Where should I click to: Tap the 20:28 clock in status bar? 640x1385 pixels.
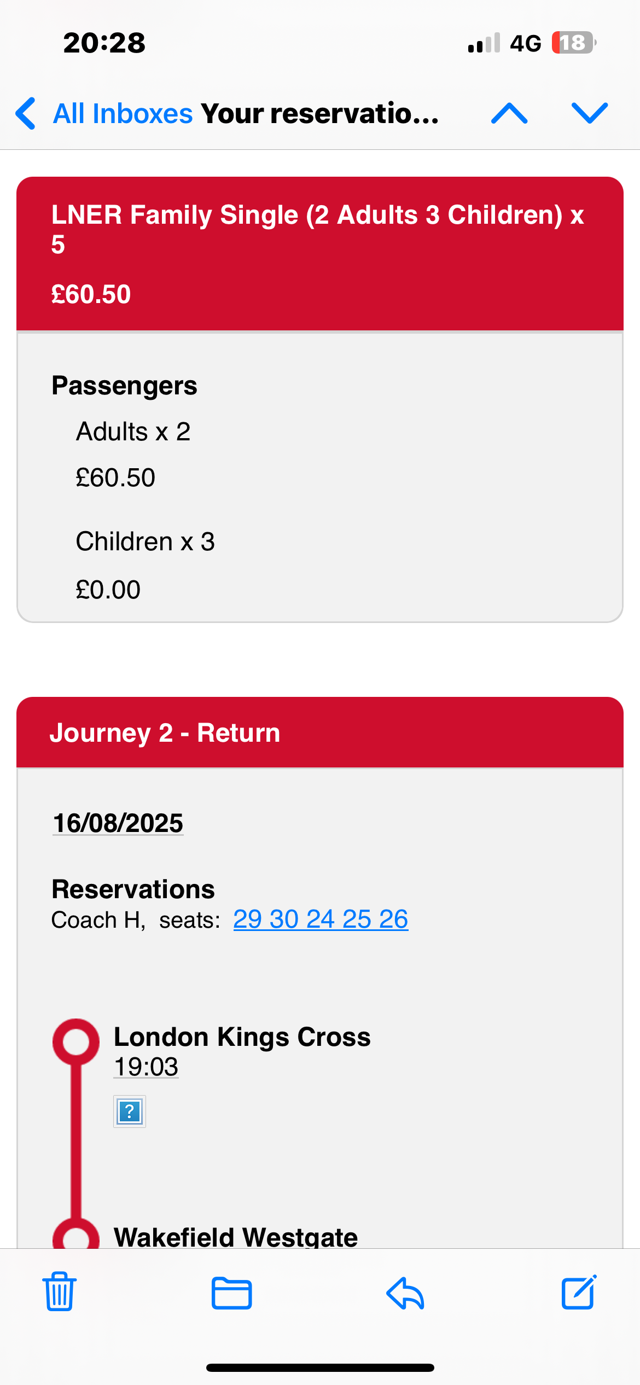coord(104,43)
